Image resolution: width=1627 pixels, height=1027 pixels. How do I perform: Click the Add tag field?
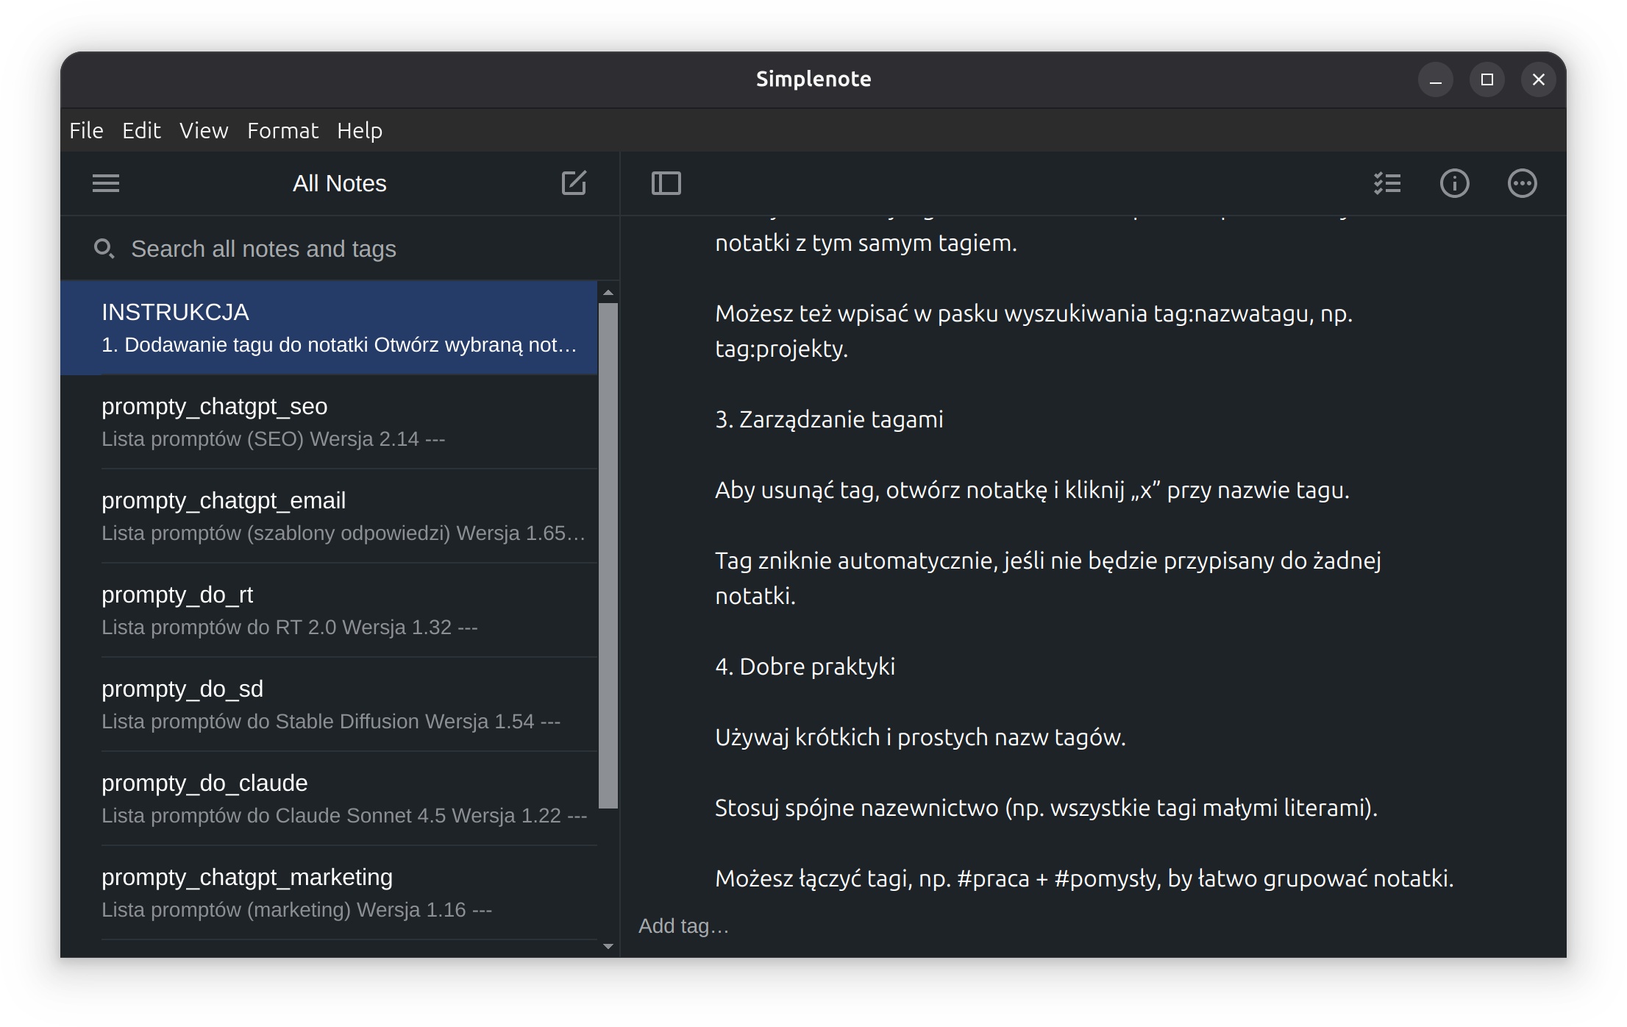click(683, 926)
